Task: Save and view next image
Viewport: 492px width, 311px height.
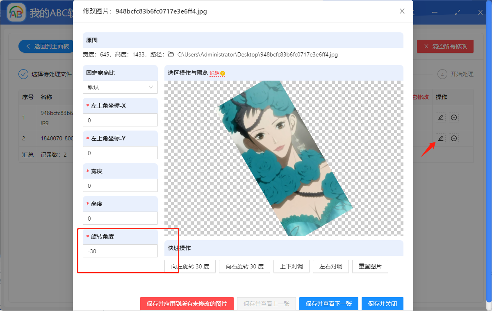Action: pyautogui.click(x=328, y=303)
